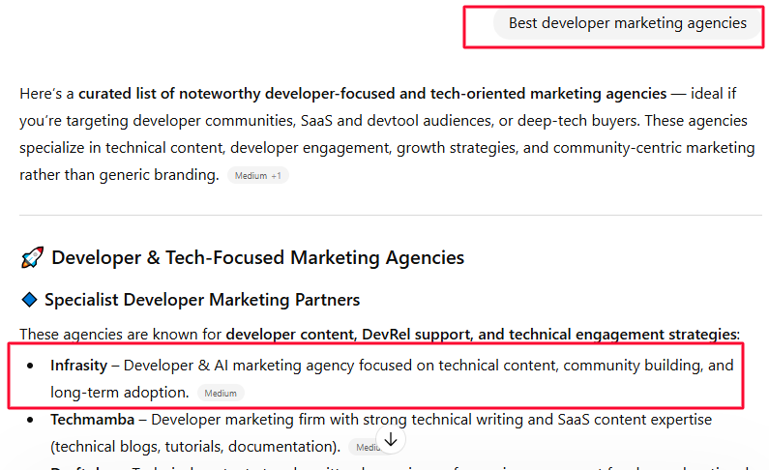Click the '(technical blogs, tutorials, documentation)' text
This screenshot has height=470, width=769.
click(x=195, y=447)
